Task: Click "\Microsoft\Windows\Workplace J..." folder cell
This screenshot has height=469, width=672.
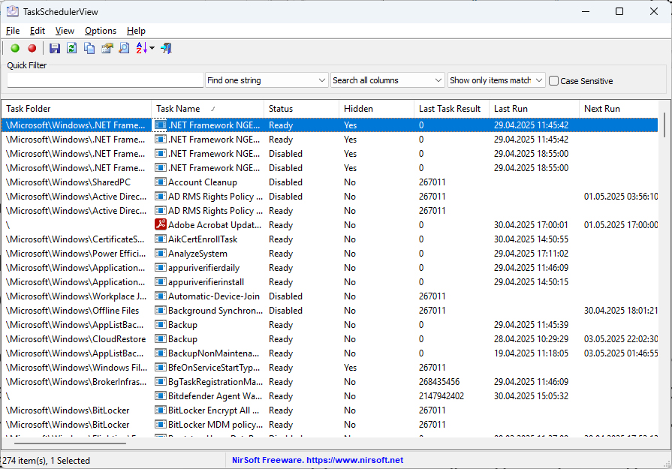Action: pyautogui.click(x=77, y=296)
